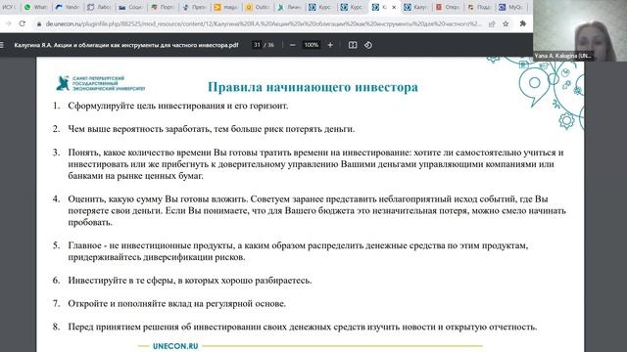
Task: Click the Yana A. Kalugina webcam thumbnail
Action: [x=580, y=30]
